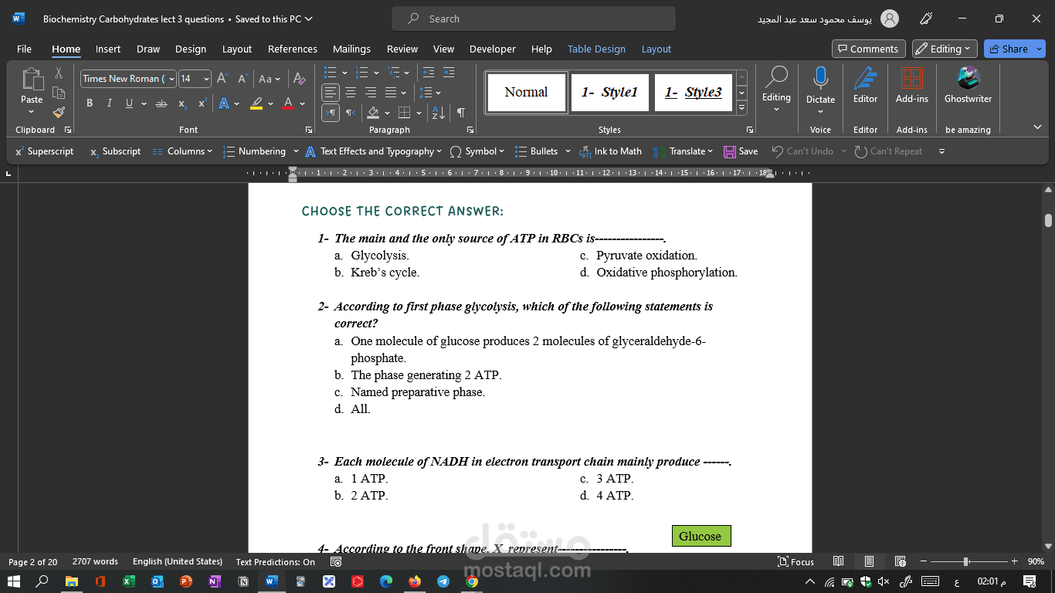Screen dimensions: 1055x593
Task: Click the increase indent icon
Action: tap(449, 73)
